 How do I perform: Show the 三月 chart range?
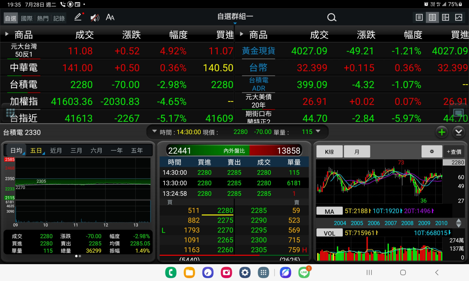coord(76,150)
